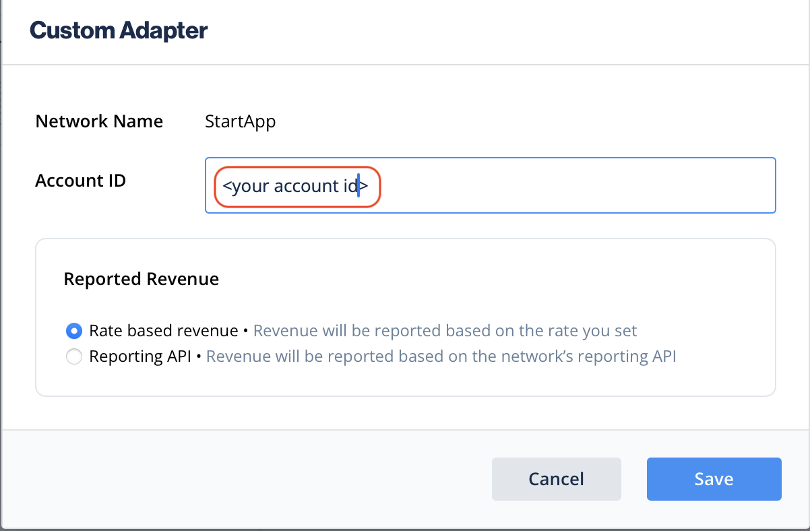Select the Reporting API radio button

[x=74, y=356]
